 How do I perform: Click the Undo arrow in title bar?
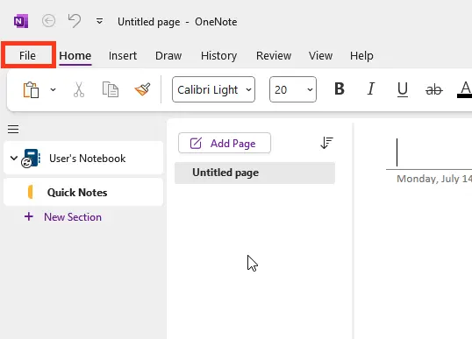(75, 21)
